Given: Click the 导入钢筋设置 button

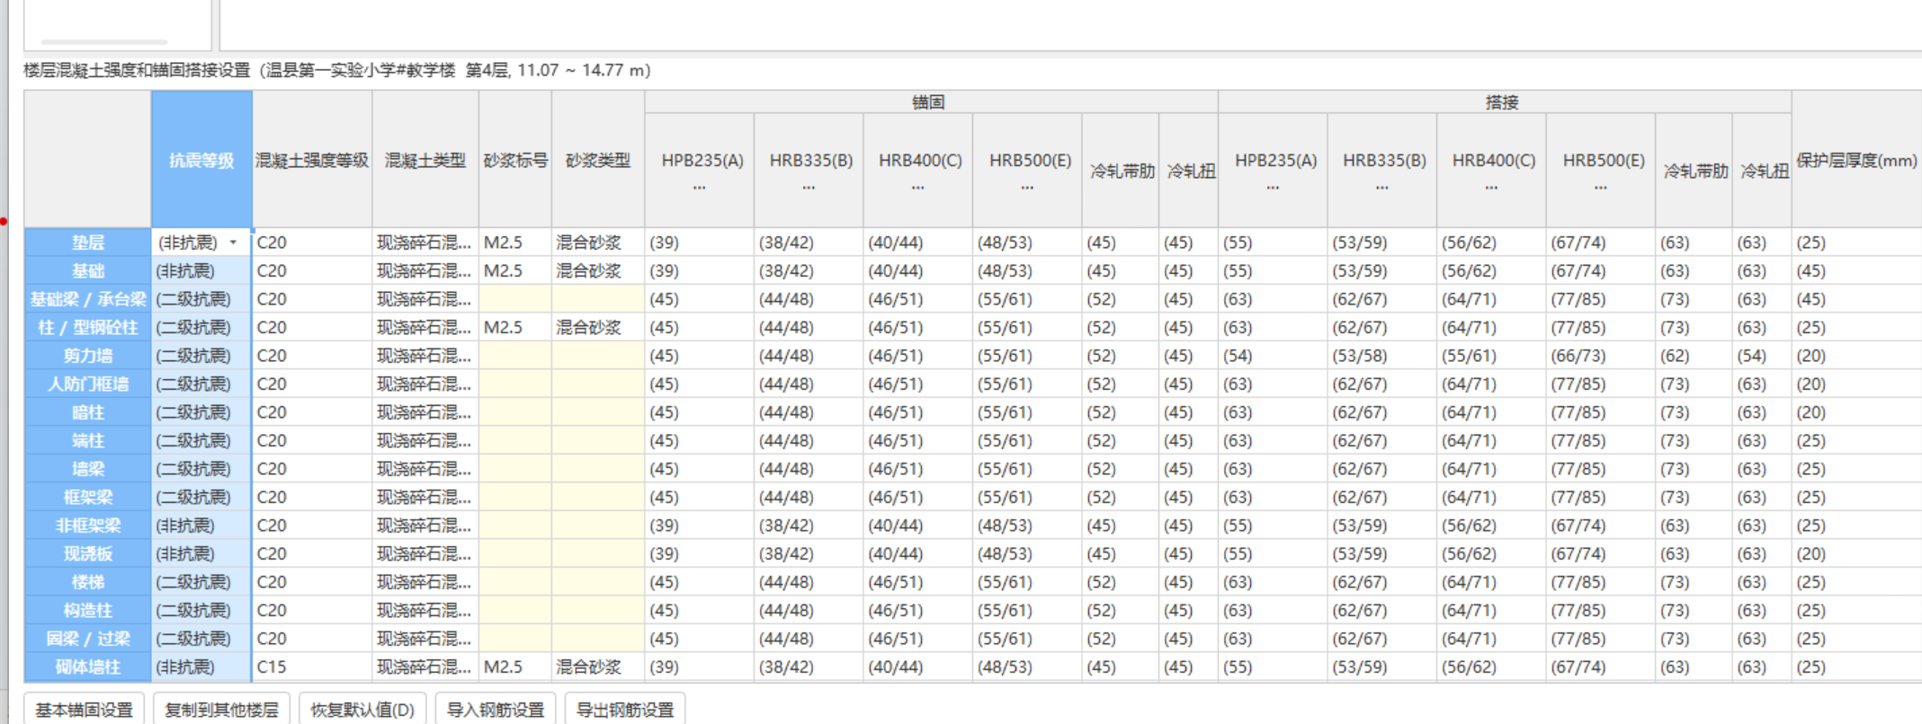Looking at the screenshot, I should click(x=496, y=710).
